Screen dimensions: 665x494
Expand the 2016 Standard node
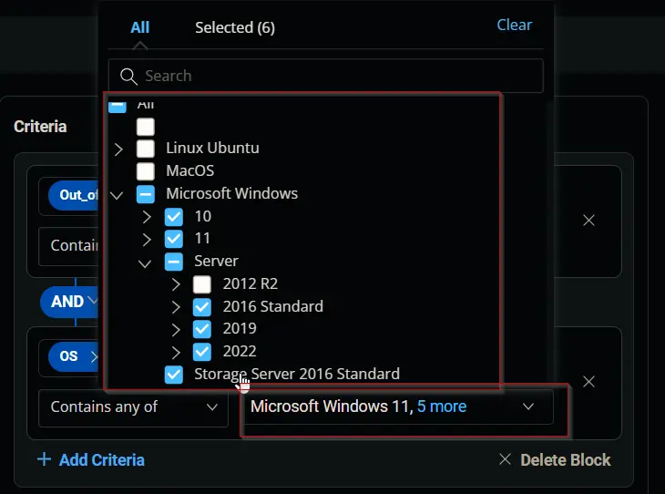(176, 307)
